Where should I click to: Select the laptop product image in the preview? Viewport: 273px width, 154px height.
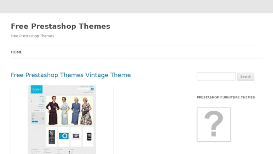(x=76, y=136)
